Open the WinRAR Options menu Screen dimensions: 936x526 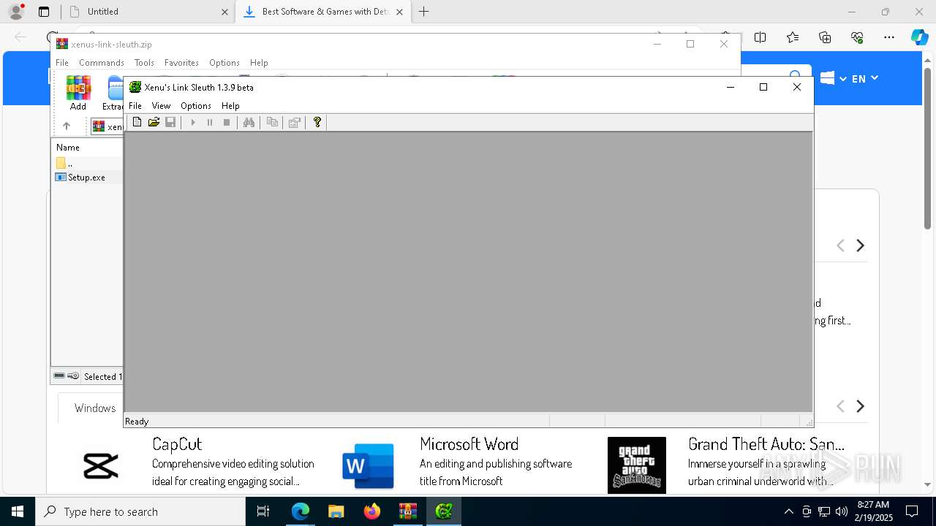(x=224, y=63)
